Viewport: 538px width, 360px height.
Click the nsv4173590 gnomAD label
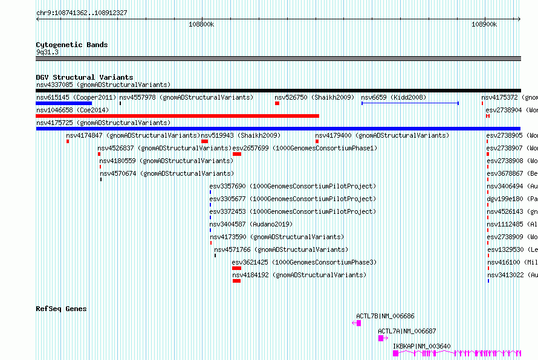pyautogui.click(x=277, y=237)
